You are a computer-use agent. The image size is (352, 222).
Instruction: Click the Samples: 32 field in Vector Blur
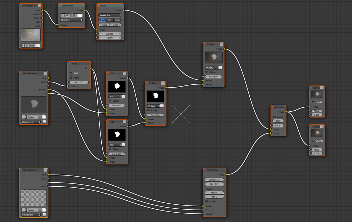pyautogui.click(x=214, y=179)
